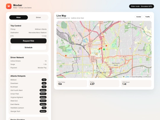Click the Georgia Tech hotspot name

[x=15, y=111]
